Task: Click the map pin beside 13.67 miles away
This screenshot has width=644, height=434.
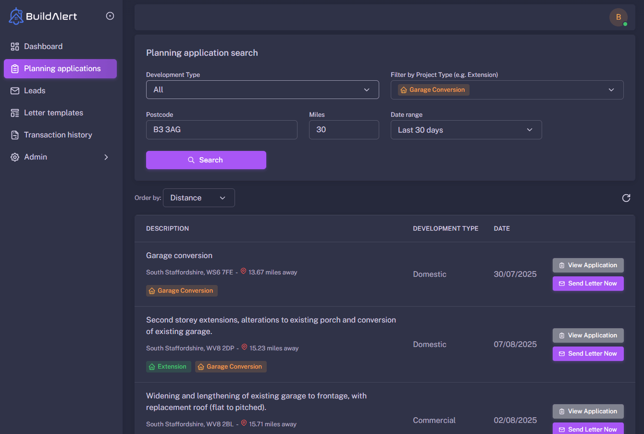Action: (243, 272)
